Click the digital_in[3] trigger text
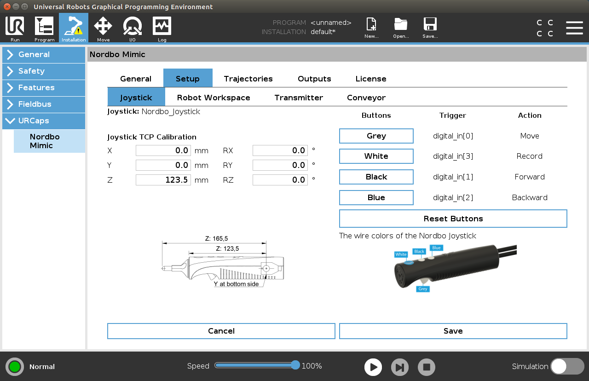The width and height of the screenshot is (589, 381). point(453,156)
